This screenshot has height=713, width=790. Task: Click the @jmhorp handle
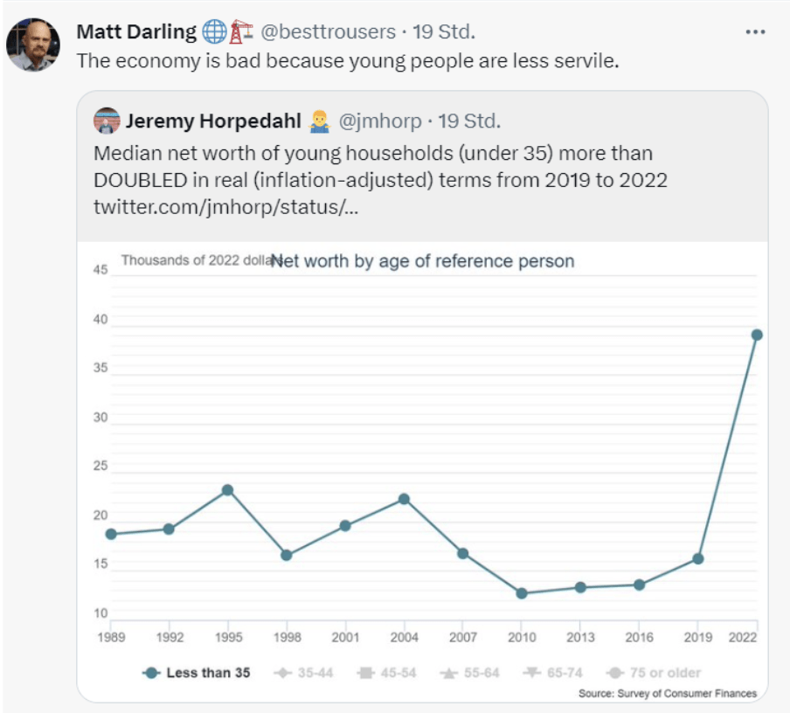point(379,121)
